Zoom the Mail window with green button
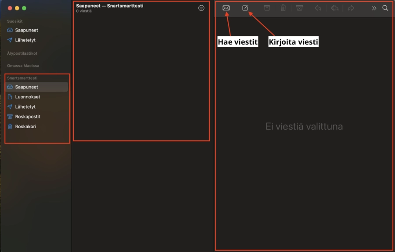The height and width of the screenshot is (252, 395). pyautogui.click(x=24, y=8)
